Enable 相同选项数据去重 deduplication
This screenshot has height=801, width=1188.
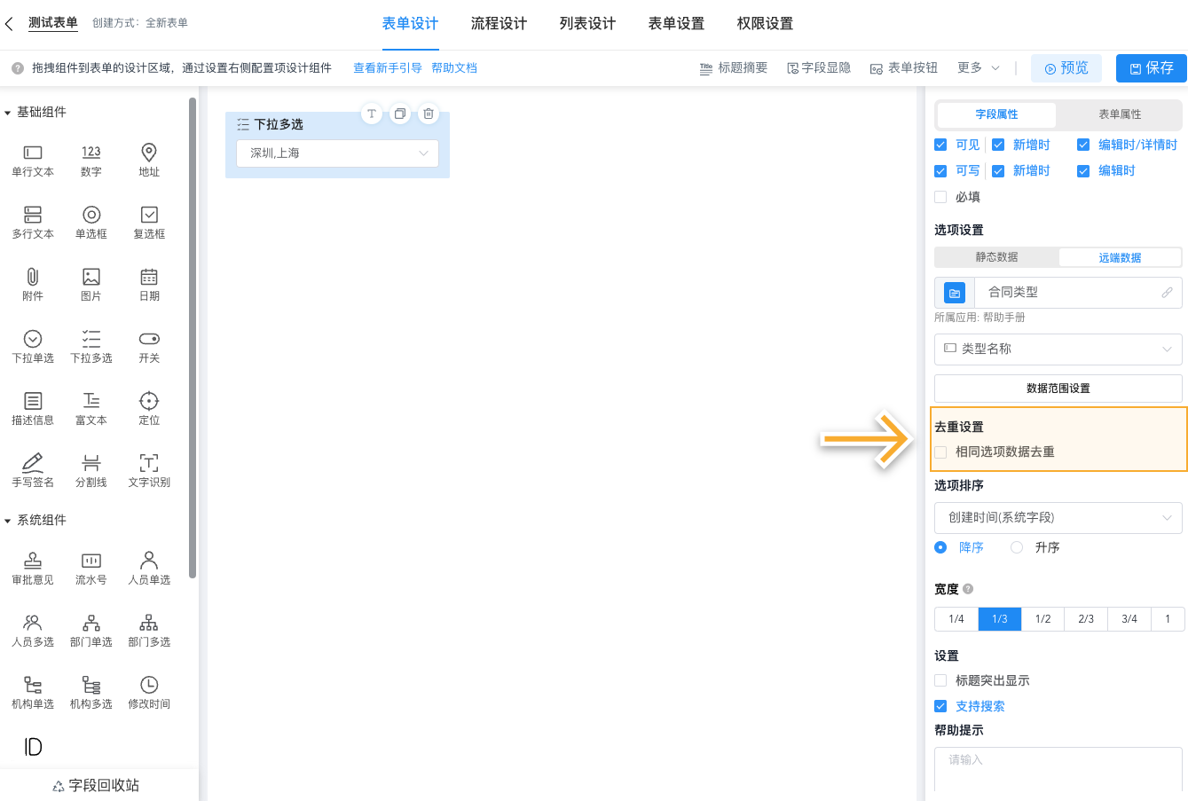pos(941,452)
